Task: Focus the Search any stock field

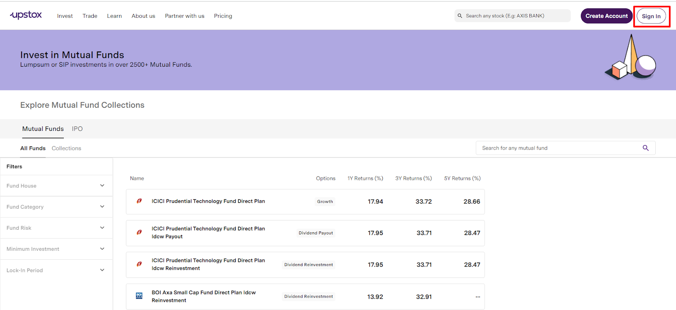Action: (512, 16)
